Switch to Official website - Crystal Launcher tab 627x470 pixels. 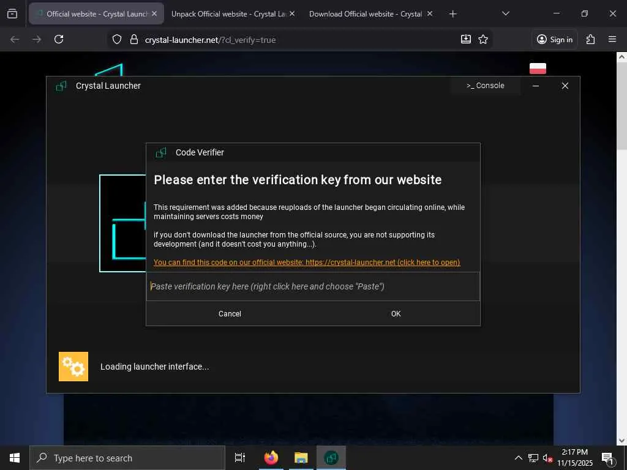coord(96,13)
